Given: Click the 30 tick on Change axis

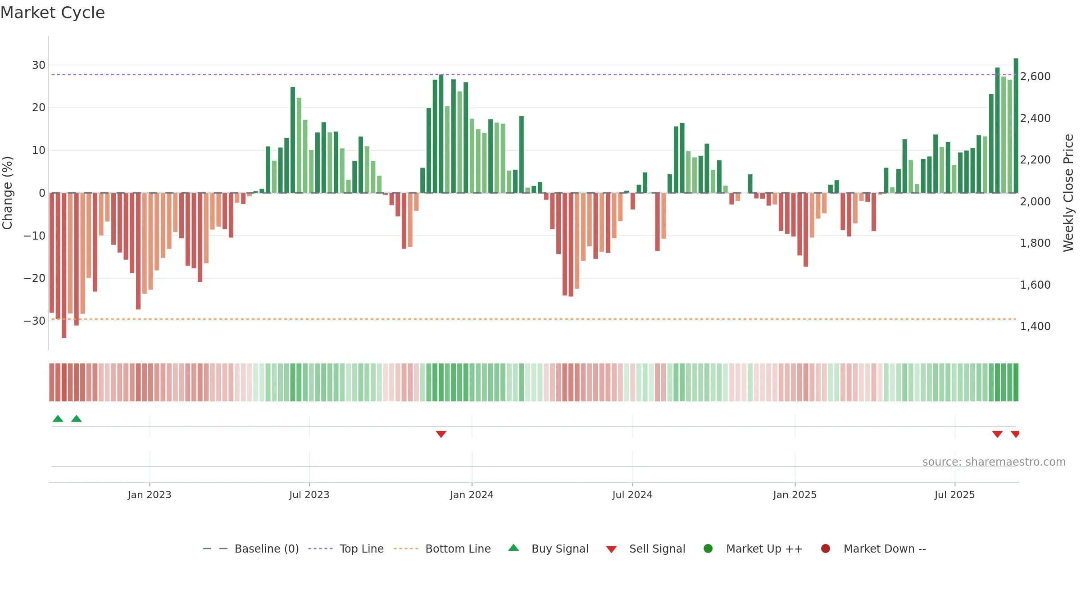Looking at the screenshot, I should coord(39,65).
